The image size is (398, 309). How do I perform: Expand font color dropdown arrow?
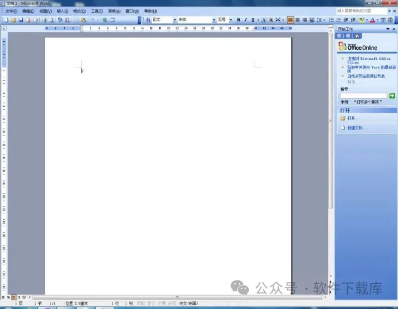click(x=378, y=20)
